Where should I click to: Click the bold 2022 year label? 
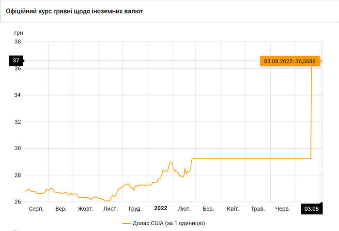[160, 208]
